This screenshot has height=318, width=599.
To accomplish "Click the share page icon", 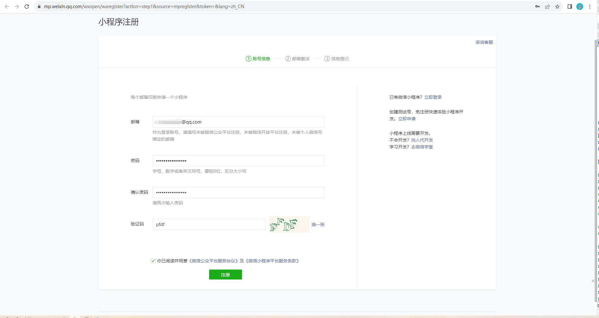I will point(547,7).
